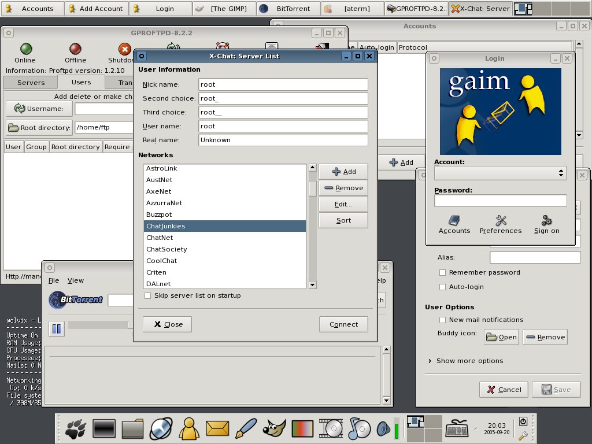The image size is (592, 444).
Task: Click the Gaim Password field
Action: point(500,201)
